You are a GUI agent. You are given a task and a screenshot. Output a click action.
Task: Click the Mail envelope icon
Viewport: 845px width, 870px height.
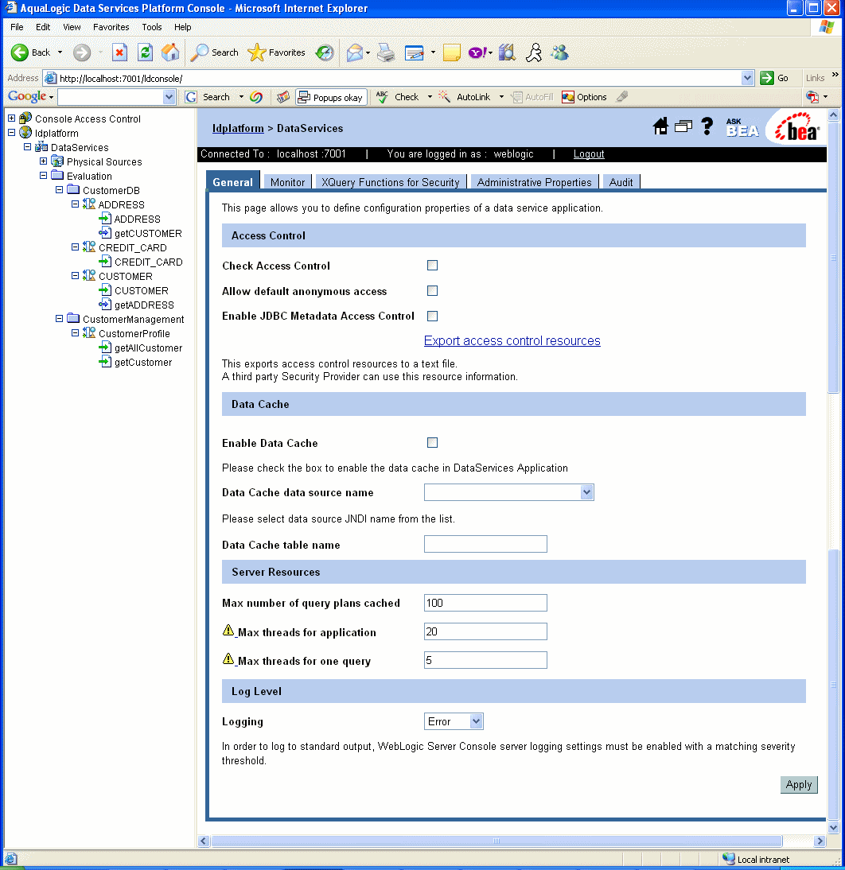coord(355,52)
